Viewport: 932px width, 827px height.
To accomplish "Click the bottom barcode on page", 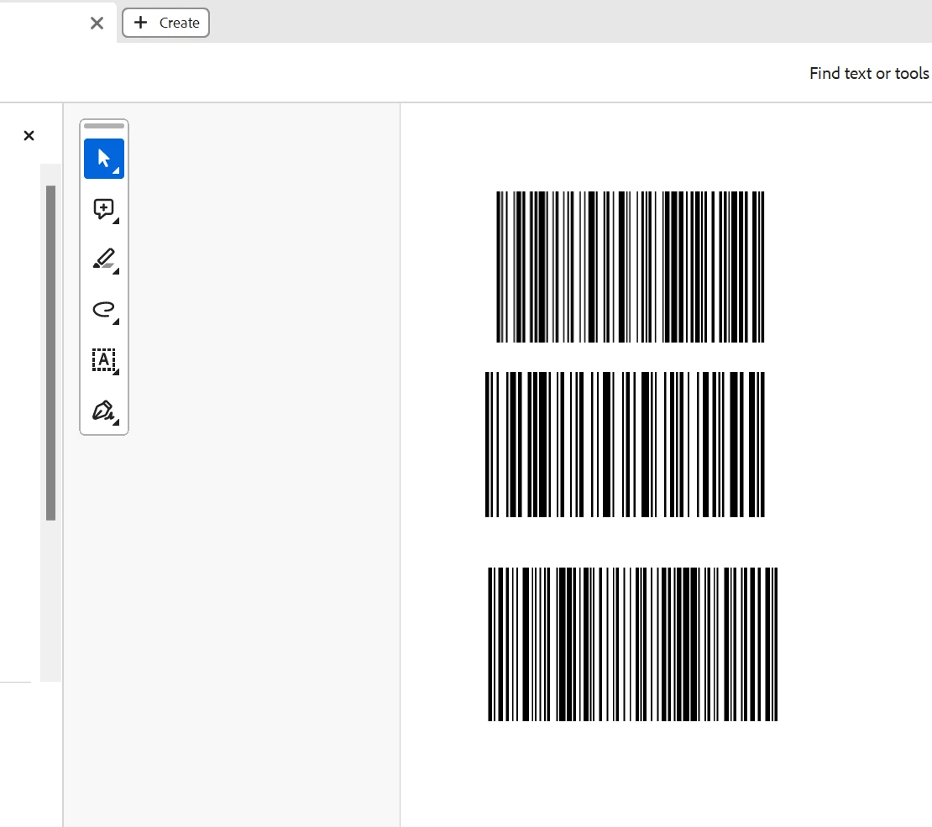I will [x=632, y=644].
